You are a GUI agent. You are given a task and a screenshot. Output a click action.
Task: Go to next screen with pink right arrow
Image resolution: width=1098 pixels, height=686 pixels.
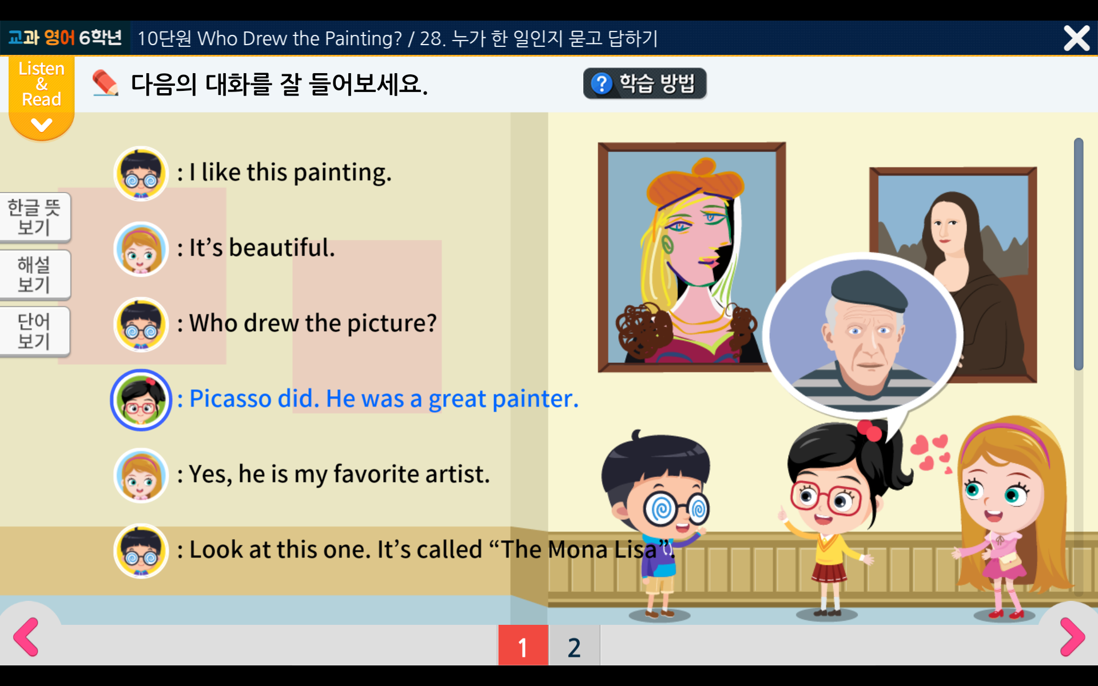point(1072,637)
